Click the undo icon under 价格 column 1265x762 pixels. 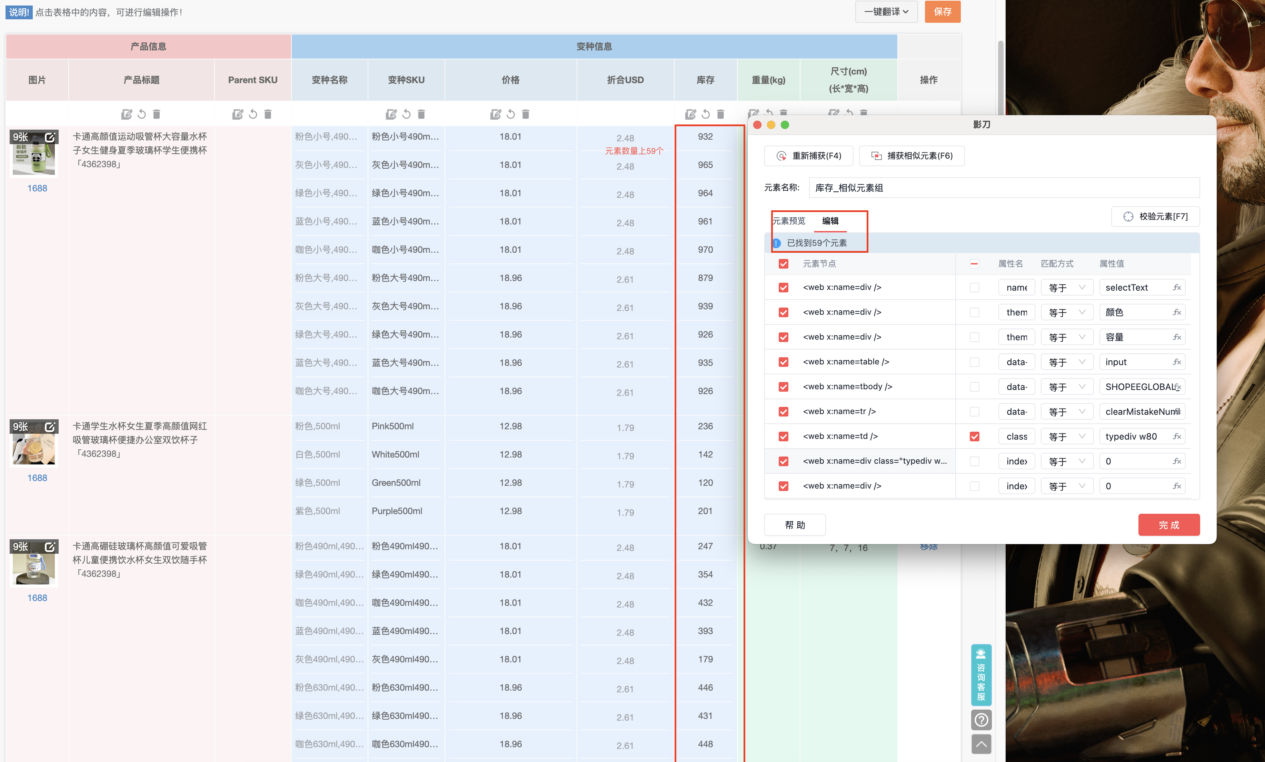click(510, 114)
